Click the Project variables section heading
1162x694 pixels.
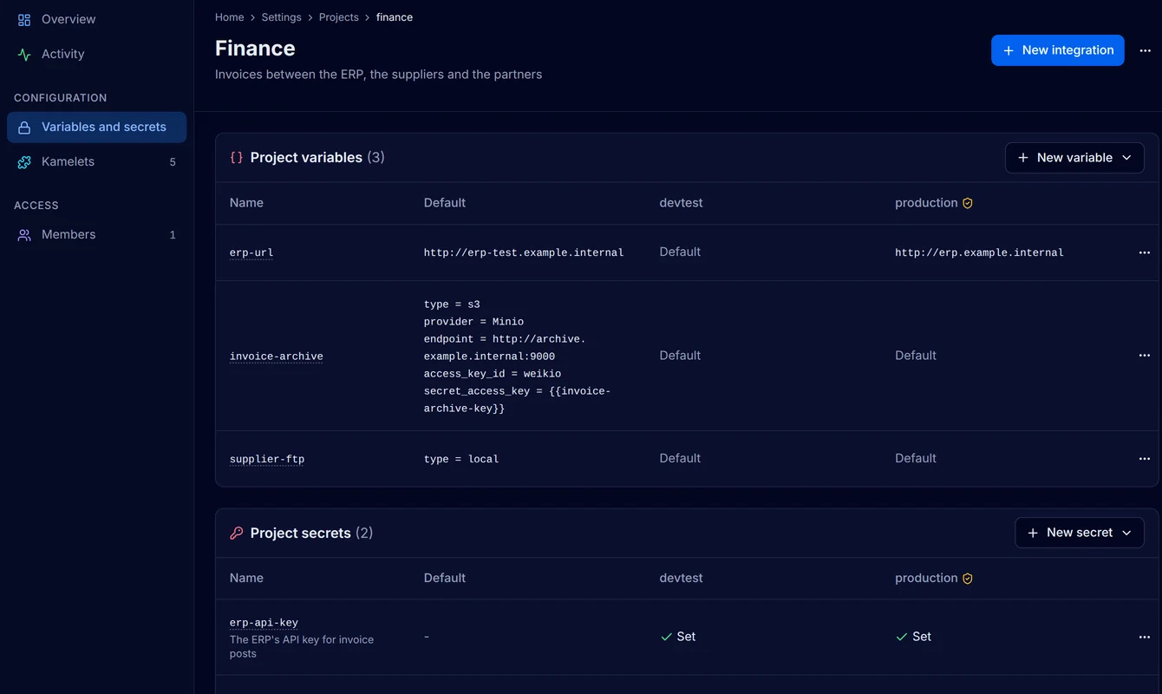(x=306, y=158)
